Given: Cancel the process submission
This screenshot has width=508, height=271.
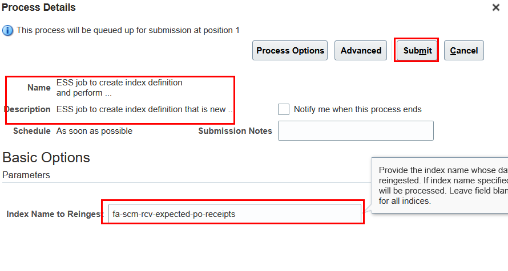Looking at the screenshot, I should tap(463, 51).
